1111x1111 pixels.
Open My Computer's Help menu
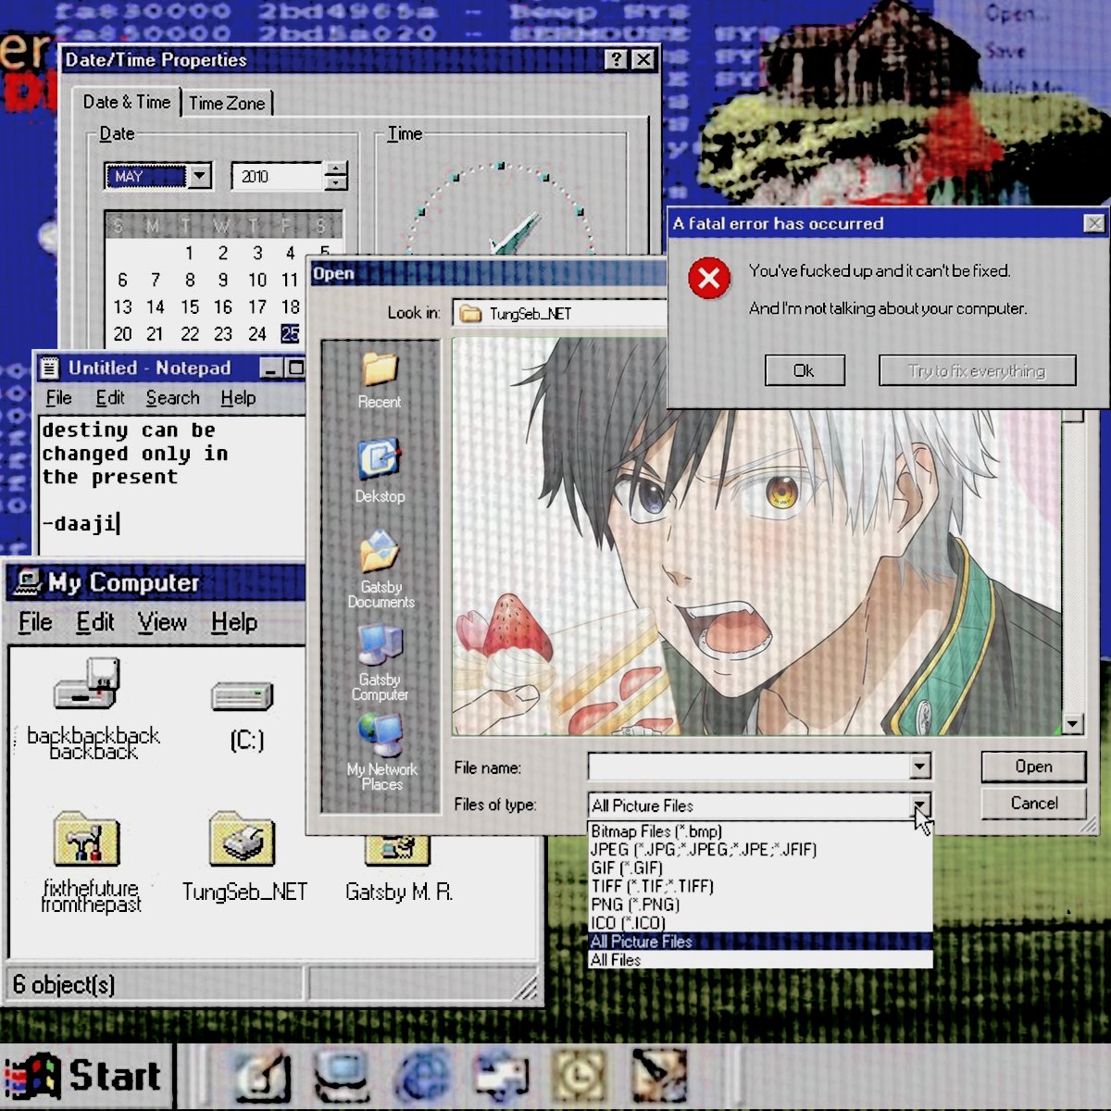(x=233, y=622)
